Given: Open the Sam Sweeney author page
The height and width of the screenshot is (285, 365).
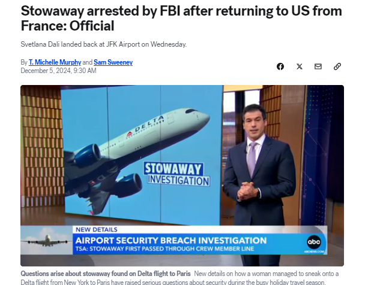Looking at the screenshot, I should 113,62.
